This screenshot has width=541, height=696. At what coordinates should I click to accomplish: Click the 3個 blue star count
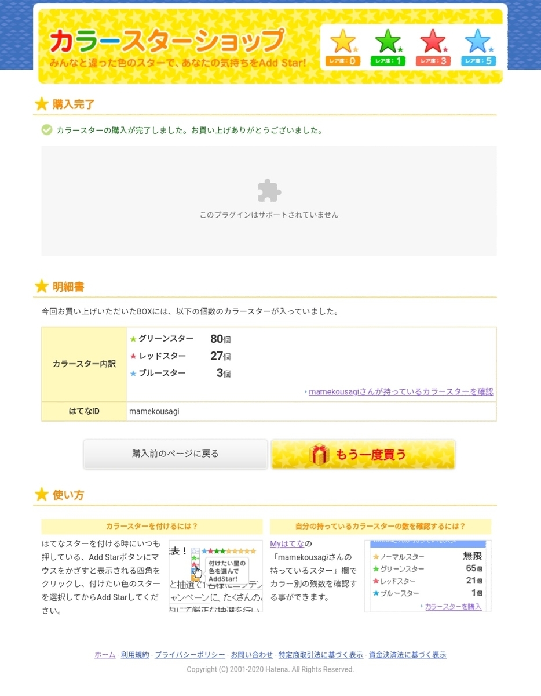point(224,374)
